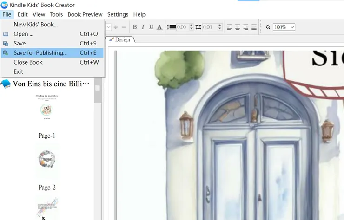Viewport: 344px width, 220px height.
Task: Align text left
Action: point(229,27)
